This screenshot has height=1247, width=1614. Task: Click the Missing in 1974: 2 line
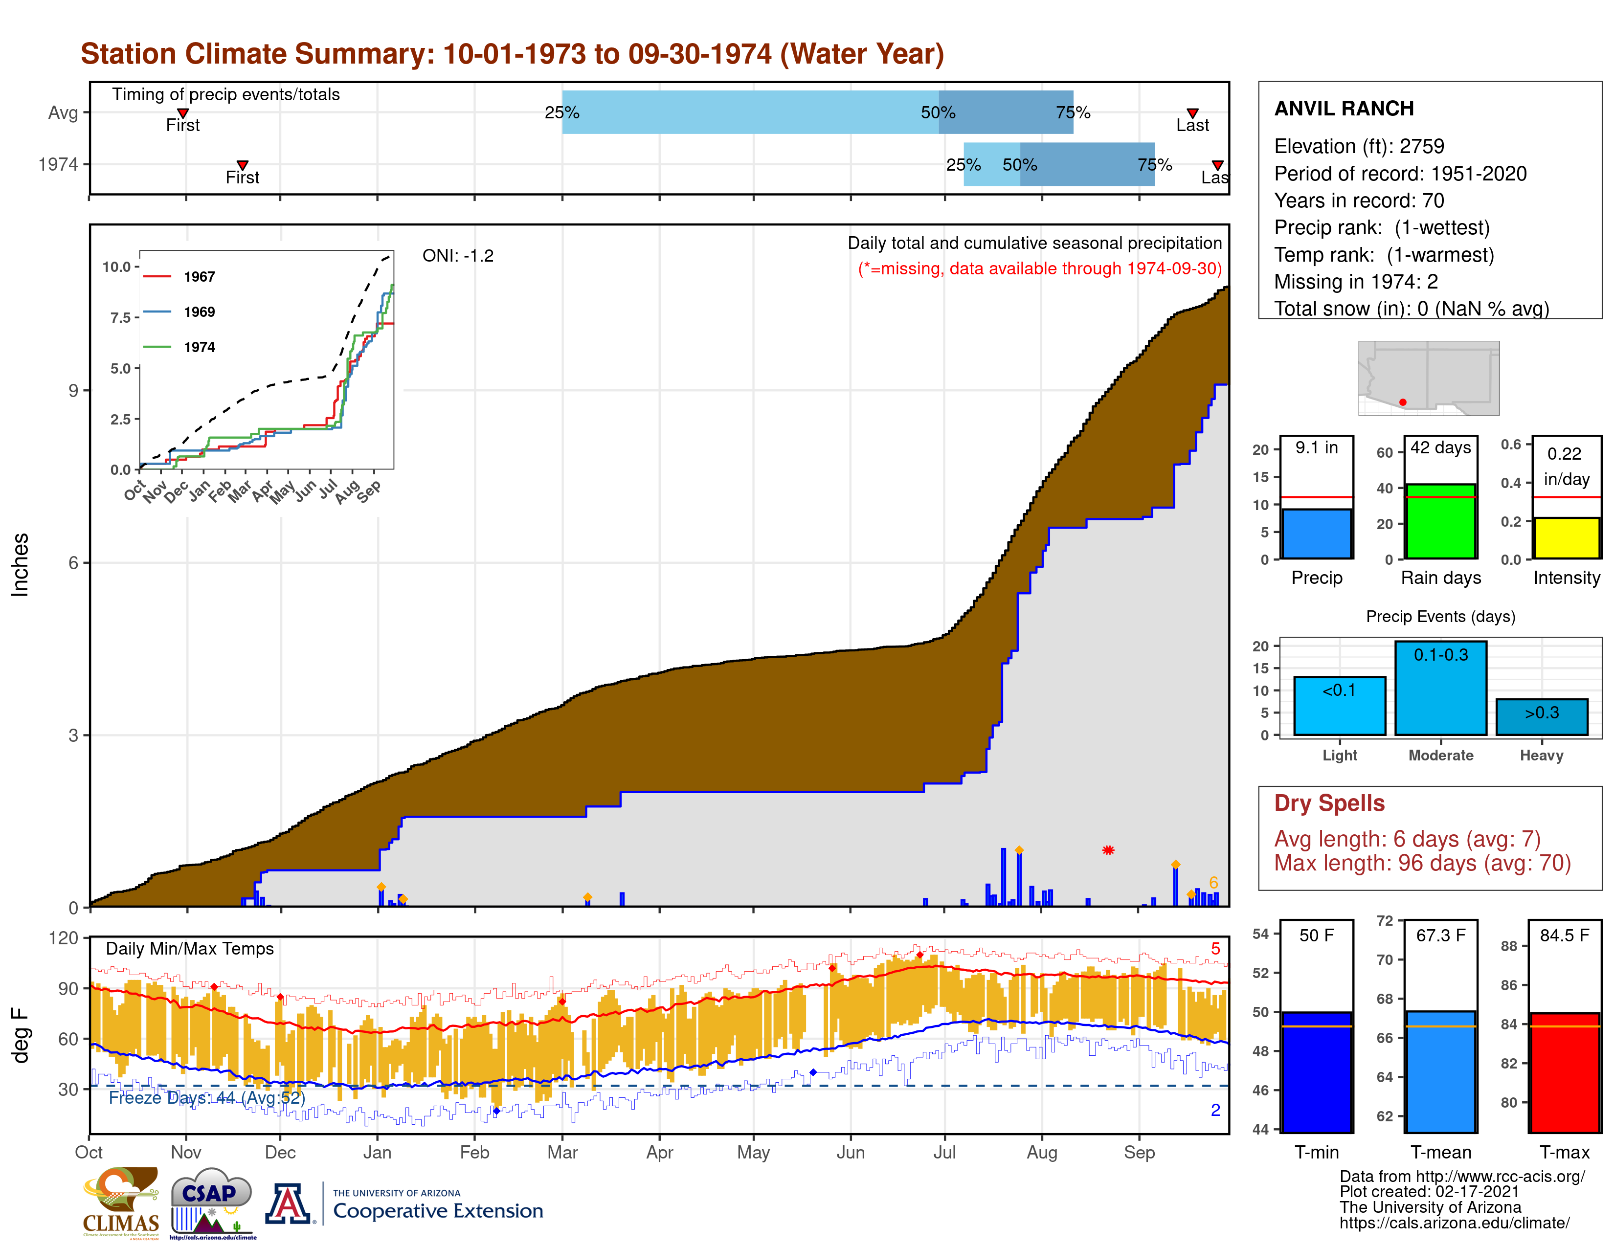tap(1355, 282)
